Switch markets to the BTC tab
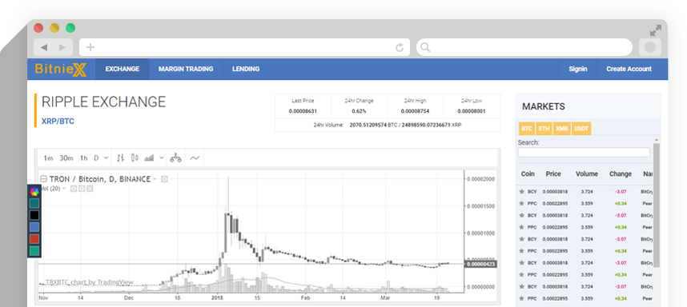This screenshot has width=687, height=307. tap(527, 129)
